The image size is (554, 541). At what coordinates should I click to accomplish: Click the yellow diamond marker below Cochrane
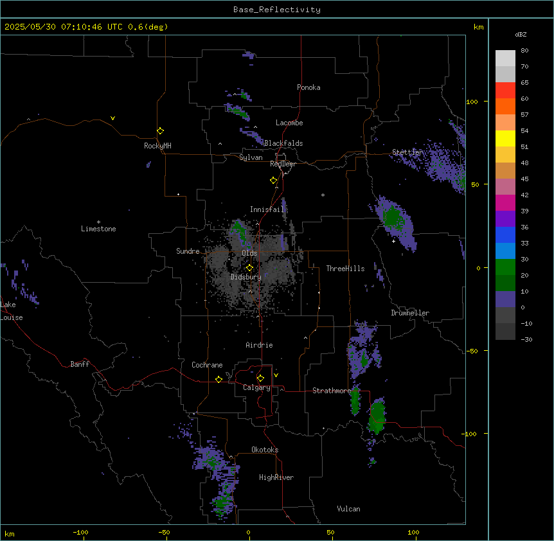[219, 379]
